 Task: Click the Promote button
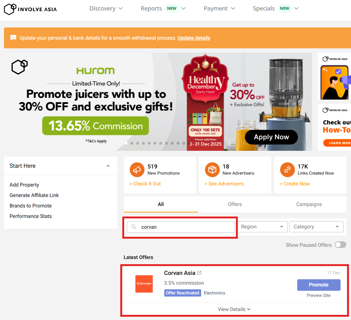(318, 285)
